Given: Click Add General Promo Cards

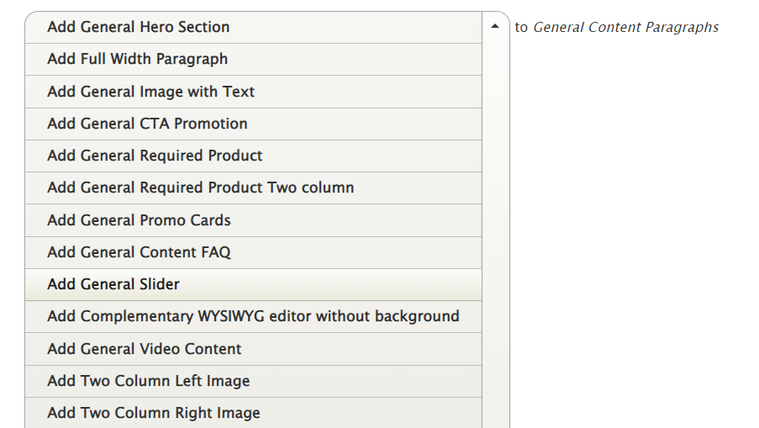Looking at the screenshot, I should tap(140, 220).
